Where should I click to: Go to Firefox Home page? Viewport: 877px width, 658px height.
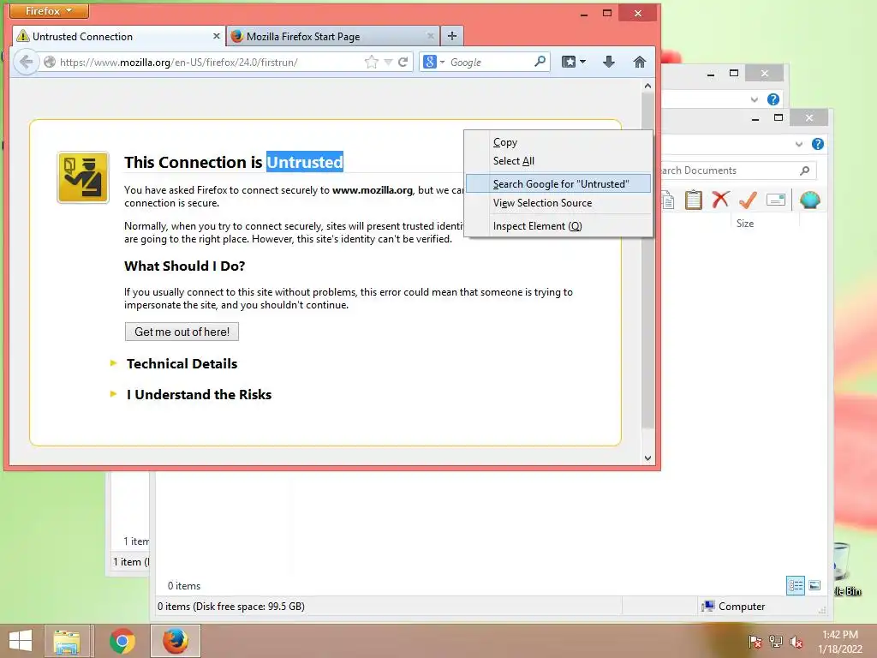(x=639, y=62)
